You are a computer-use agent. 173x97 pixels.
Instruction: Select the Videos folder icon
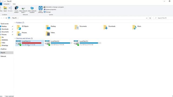pos(48,34)
